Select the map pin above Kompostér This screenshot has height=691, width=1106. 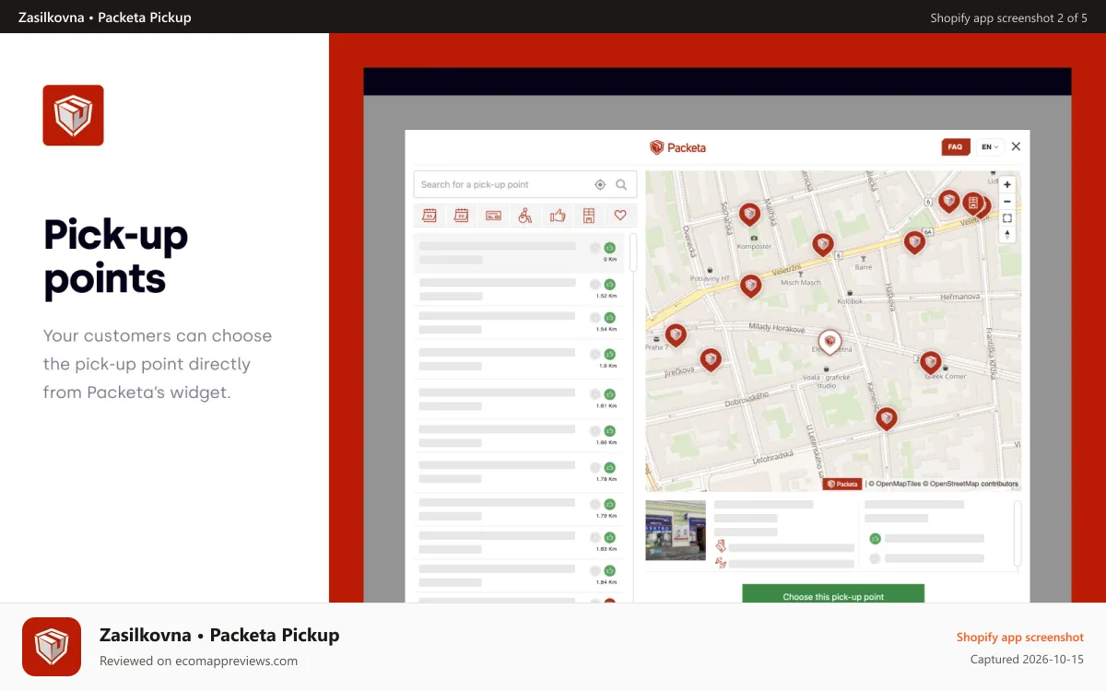[x=749, y=215]
